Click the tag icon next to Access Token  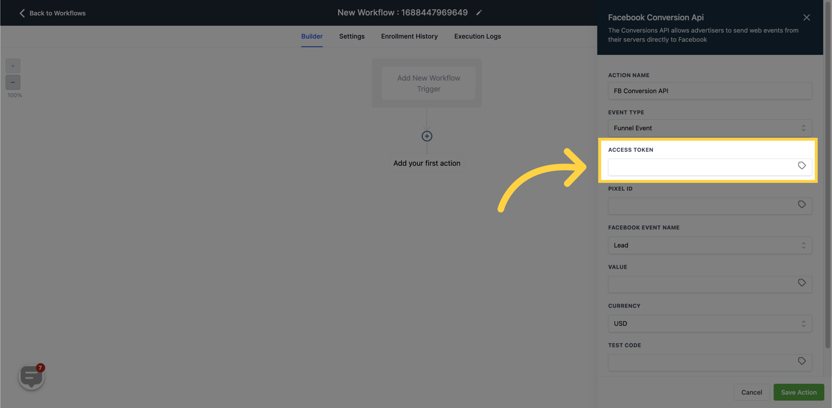(x=802, y=166)
